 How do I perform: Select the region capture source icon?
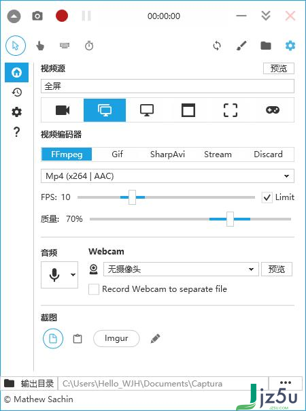pos(231,110)
